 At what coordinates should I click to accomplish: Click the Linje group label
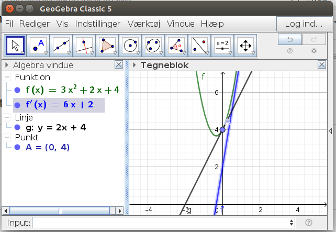(x=24, y=117)
